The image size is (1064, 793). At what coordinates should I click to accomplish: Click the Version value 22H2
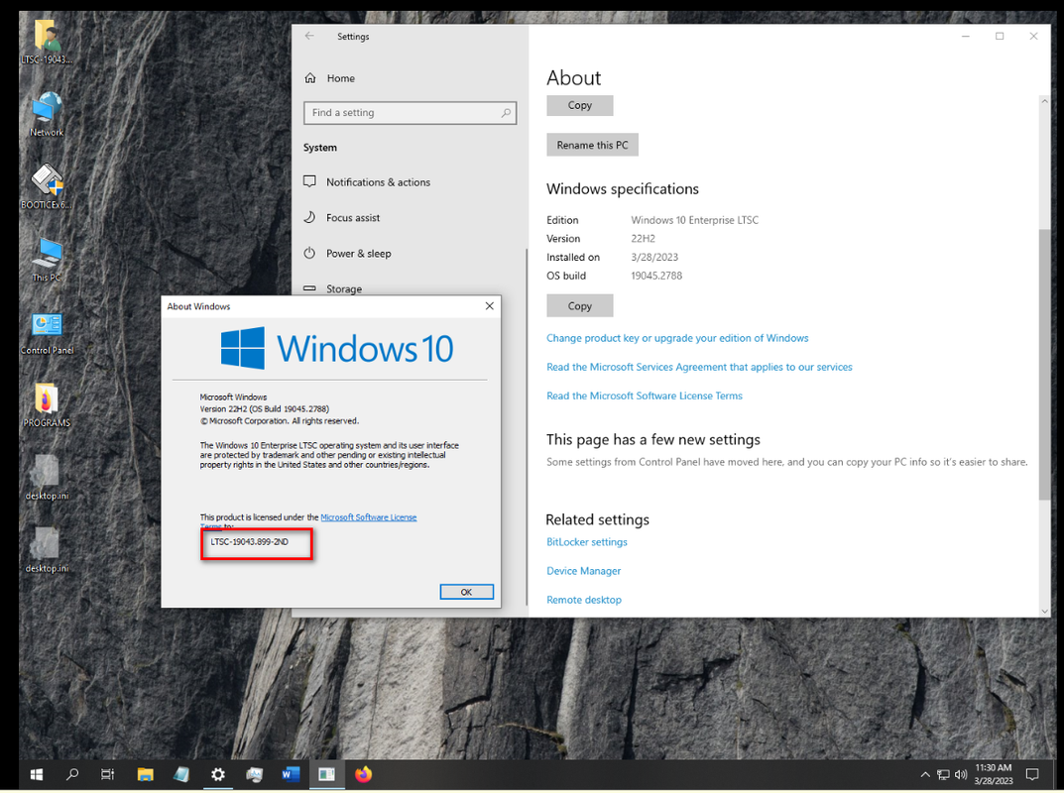pos(643,238)
